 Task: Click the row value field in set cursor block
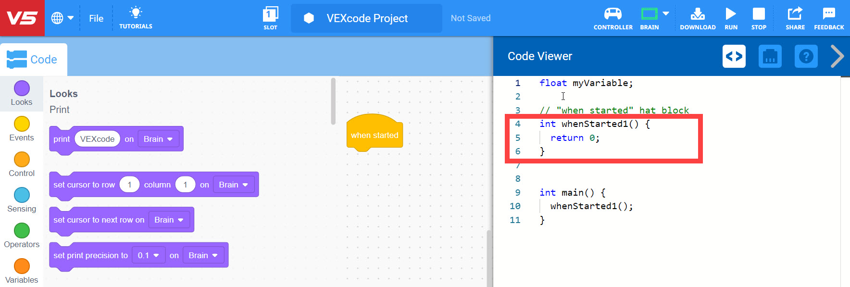point(129,185)
